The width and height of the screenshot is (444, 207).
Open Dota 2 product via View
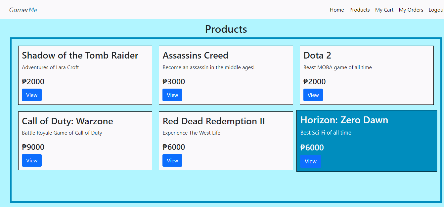pyautogui.click(x=313, y=95)
